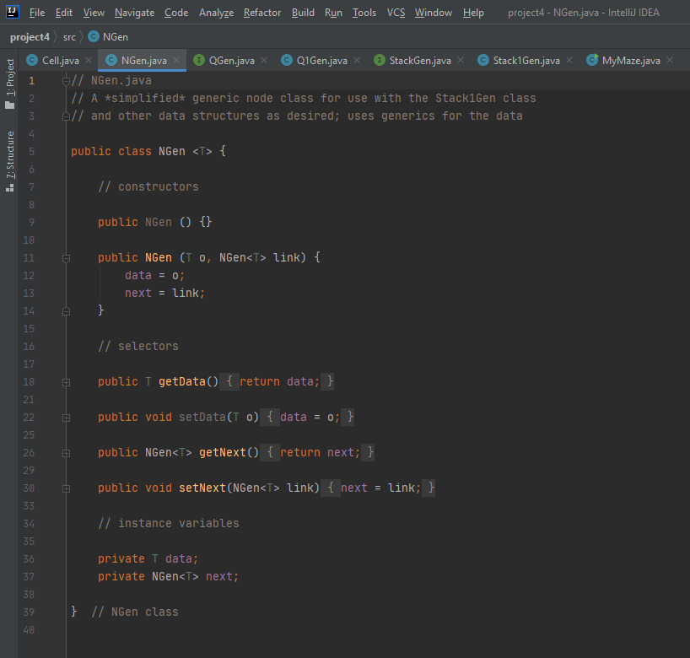
Task: Open the Edit menu
Action: point(64,13)
